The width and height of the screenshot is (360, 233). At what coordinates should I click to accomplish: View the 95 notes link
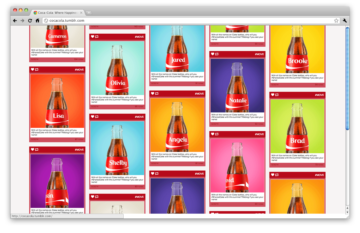pyautogui.click(x=139, y=107)
